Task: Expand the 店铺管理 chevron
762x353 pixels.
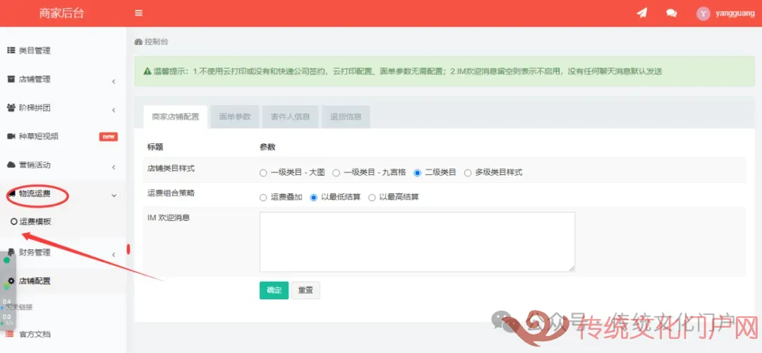Action: coord(114,81)
